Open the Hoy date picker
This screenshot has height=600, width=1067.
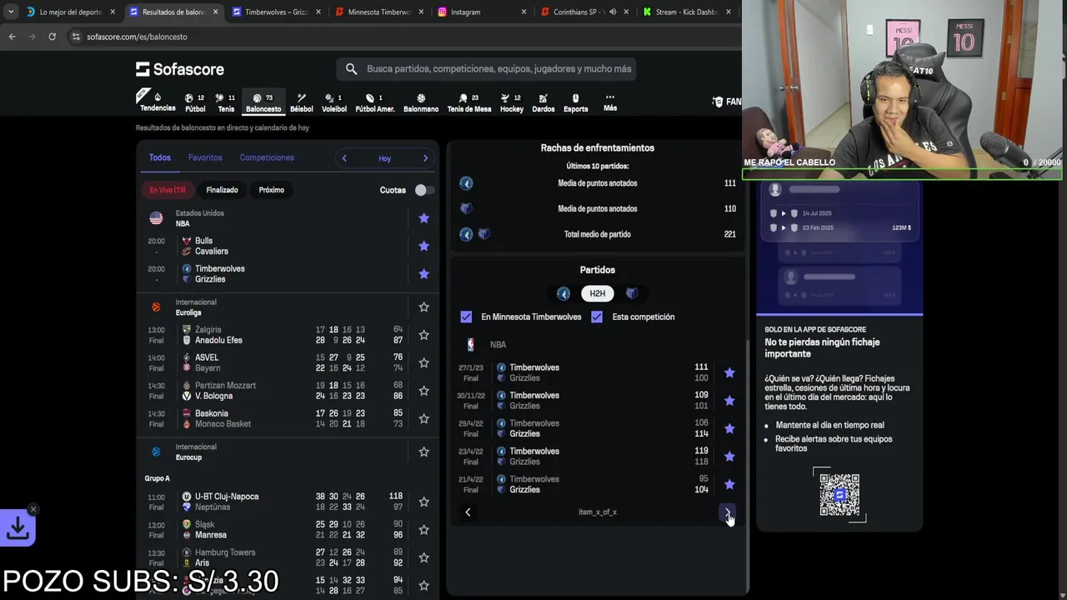click(384, 158)
